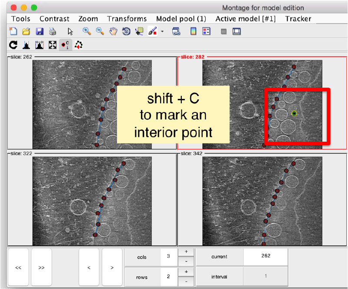Viewport: 348px width, 289px height.
Task: Toggle the Insert Colorbar icon
Action: 193,31
